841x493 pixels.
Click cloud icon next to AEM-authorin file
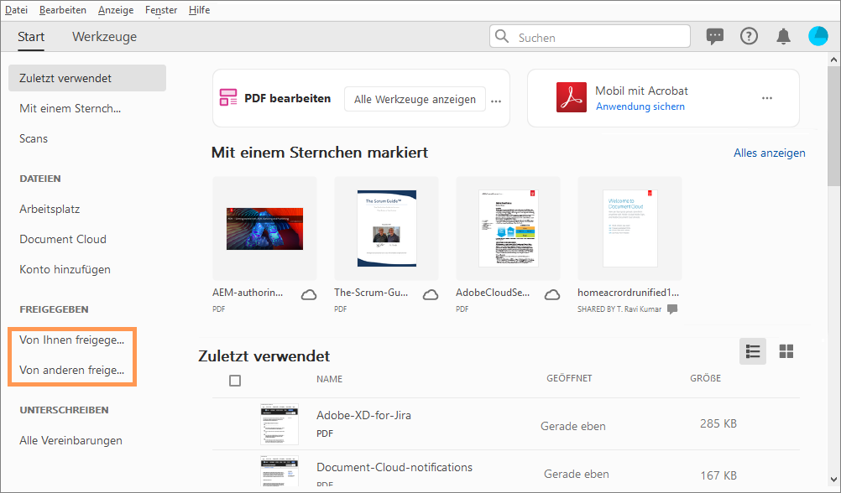(308, 295)
